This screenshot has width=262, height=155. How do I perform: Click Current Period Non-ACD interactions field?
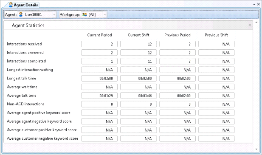click(99, 104)
